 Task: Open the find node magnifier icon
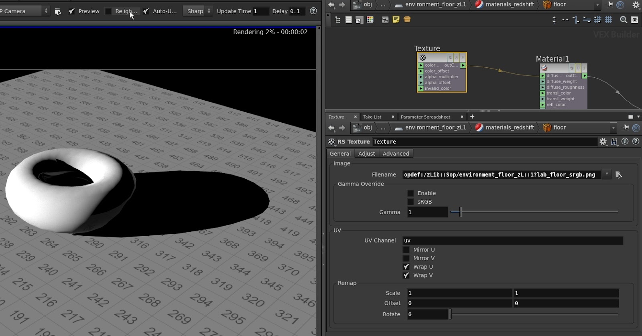coord(624,20)
